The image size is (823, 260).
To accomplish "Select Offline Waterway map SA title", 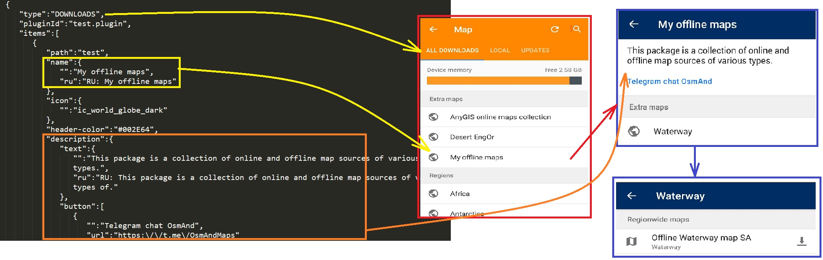I will (701, 238).
